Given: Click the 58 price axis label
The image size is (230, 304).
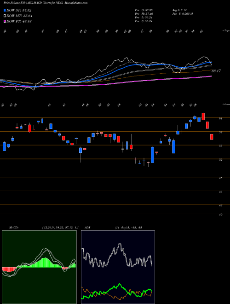Looking at the screenshot, I should [x=220, y=132].
